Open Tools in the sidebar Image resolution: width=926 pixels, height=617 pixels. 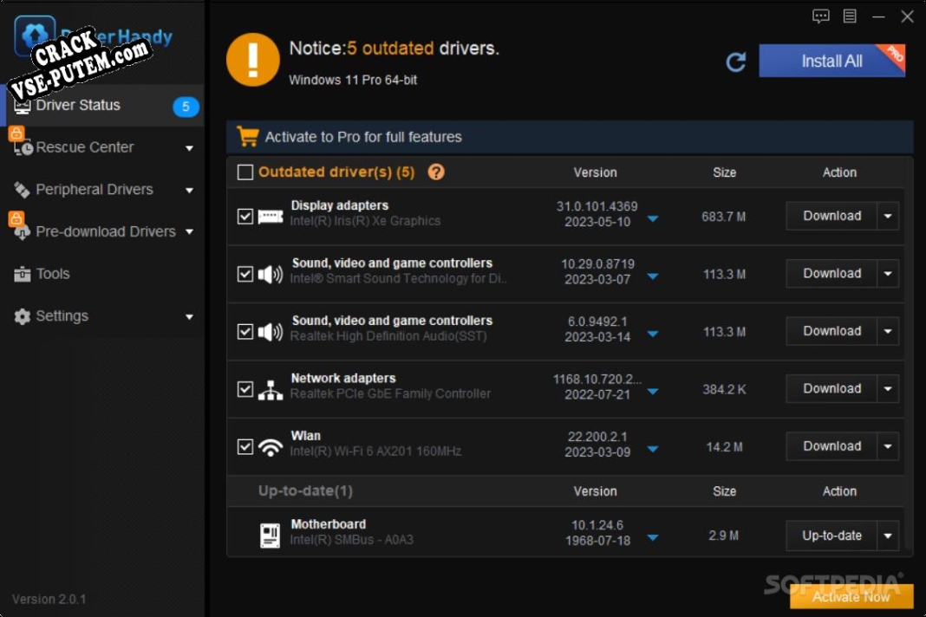52,274
